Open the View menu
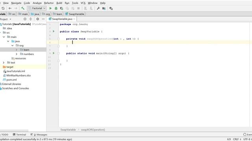Image resolution: width=252 pixels, height=141 pixels. click(x=6, y=3)
